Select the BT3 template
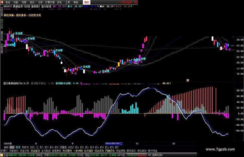This screenshot has width=244, height=157. click(x=47, y=147)
